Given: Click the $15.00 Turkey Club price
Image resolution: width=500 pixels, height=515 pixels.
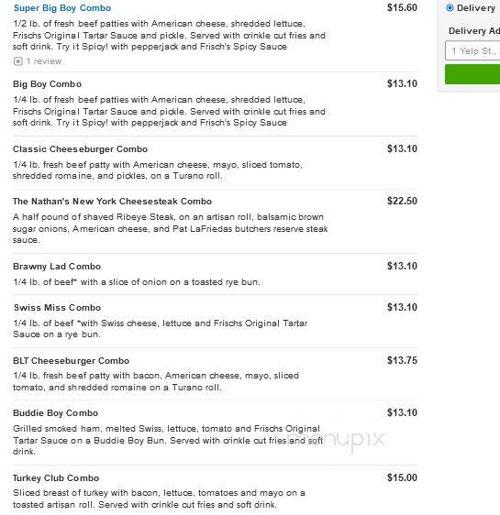Looking at the screenshot, I should [x=402, y=477].
